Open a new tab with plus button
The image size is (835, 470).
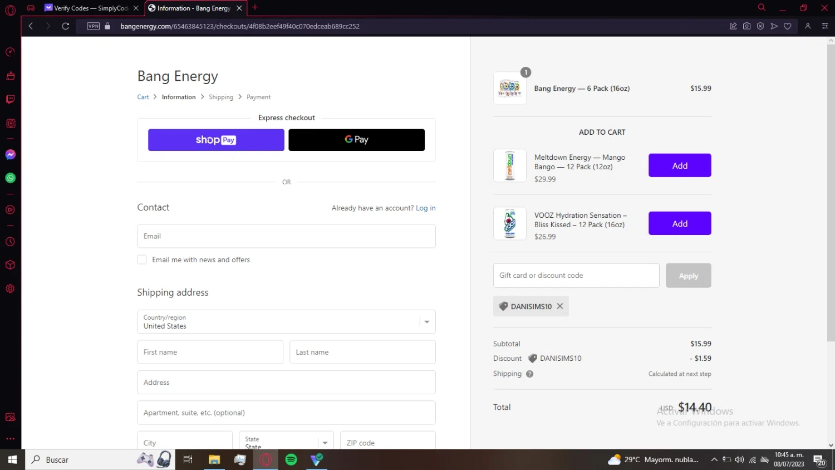tap(255, 7)
